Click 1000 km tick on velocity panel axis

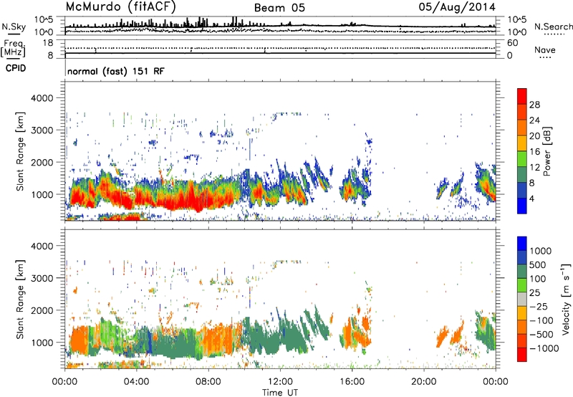pyautogui.click(x=42, y=343)
